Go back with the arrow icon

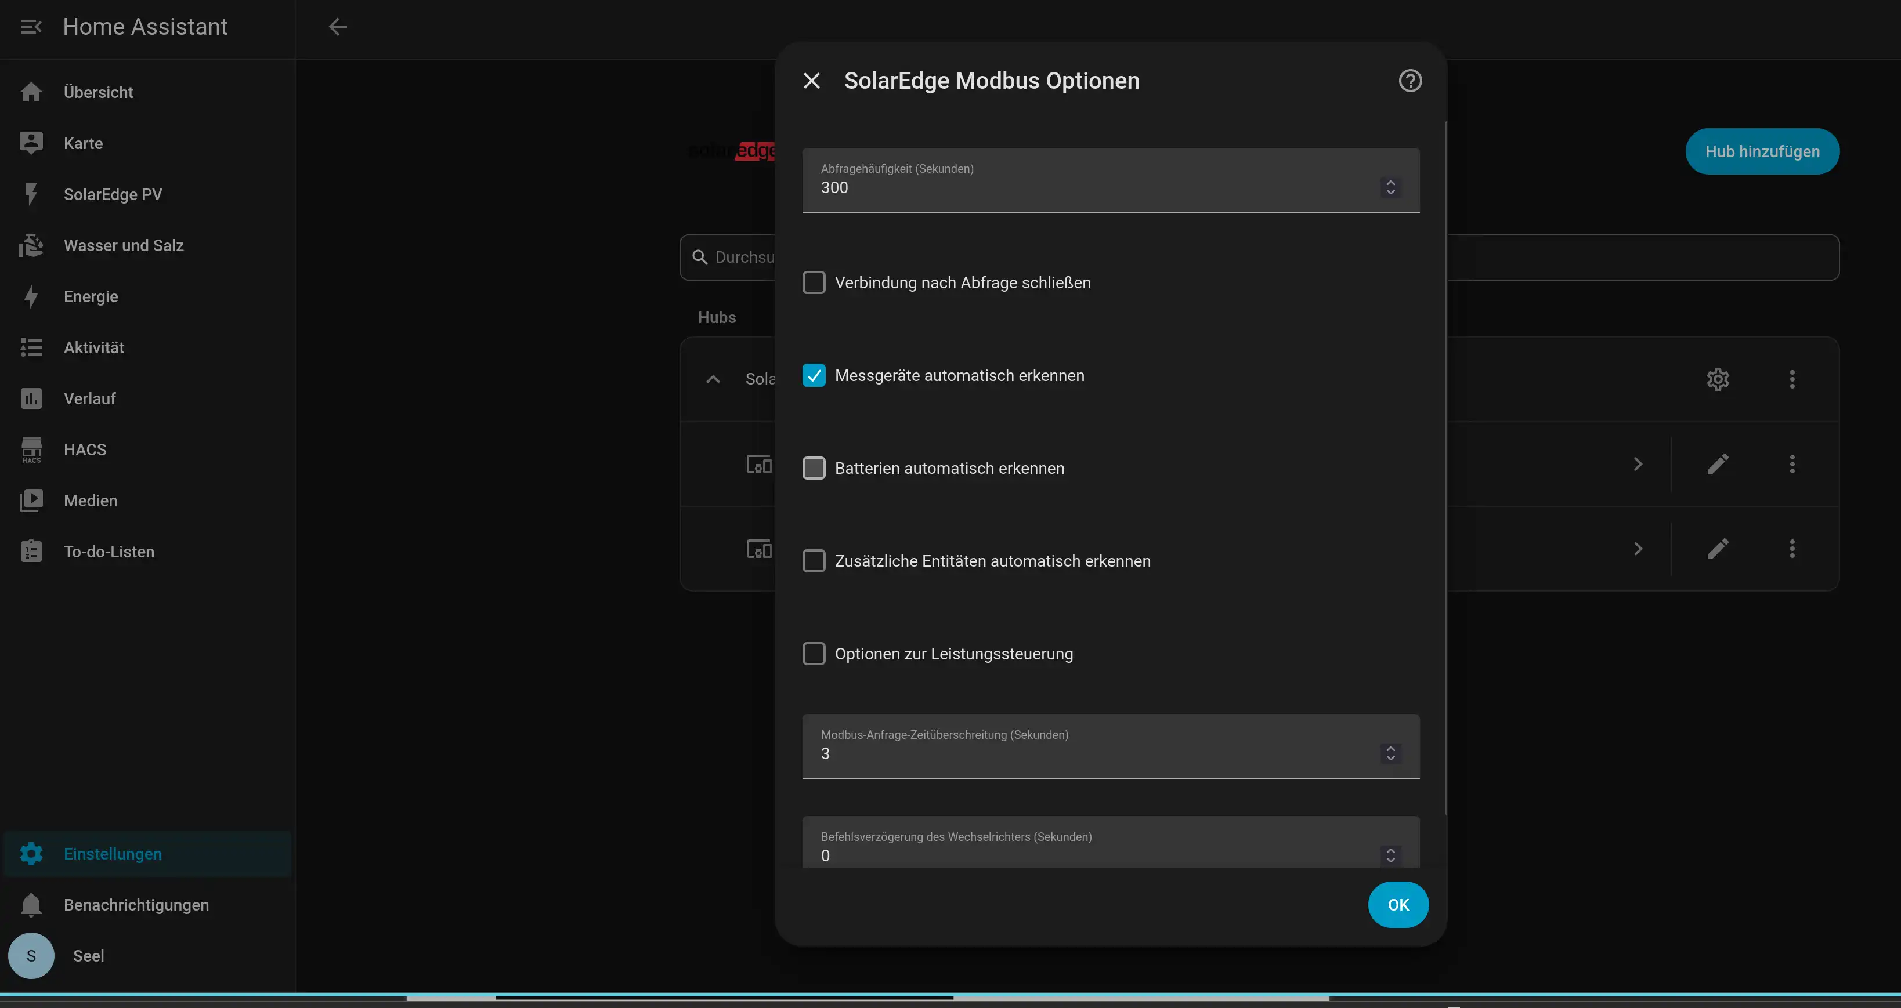tap(337, 27)
